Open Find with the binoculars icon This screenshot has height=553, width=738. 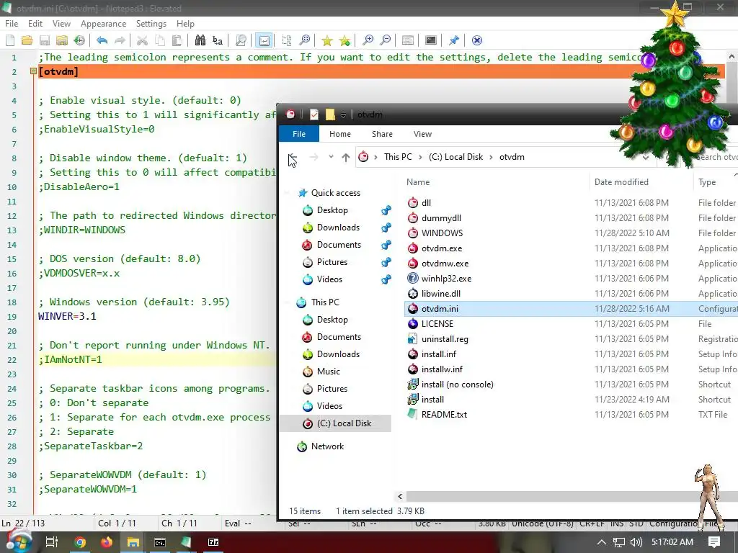coord(200,40)
